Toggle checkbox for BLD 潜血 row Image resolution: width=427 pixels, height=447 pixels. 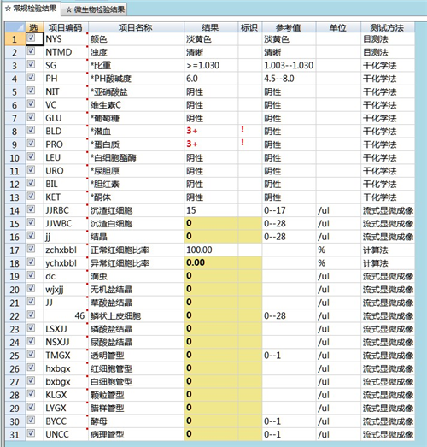[31, 130]
